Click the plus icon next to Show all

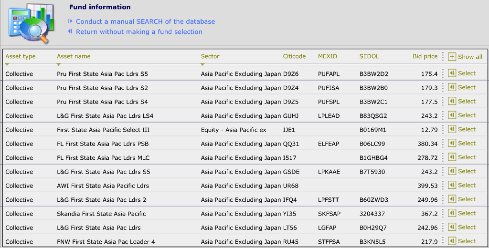(452, 56)
